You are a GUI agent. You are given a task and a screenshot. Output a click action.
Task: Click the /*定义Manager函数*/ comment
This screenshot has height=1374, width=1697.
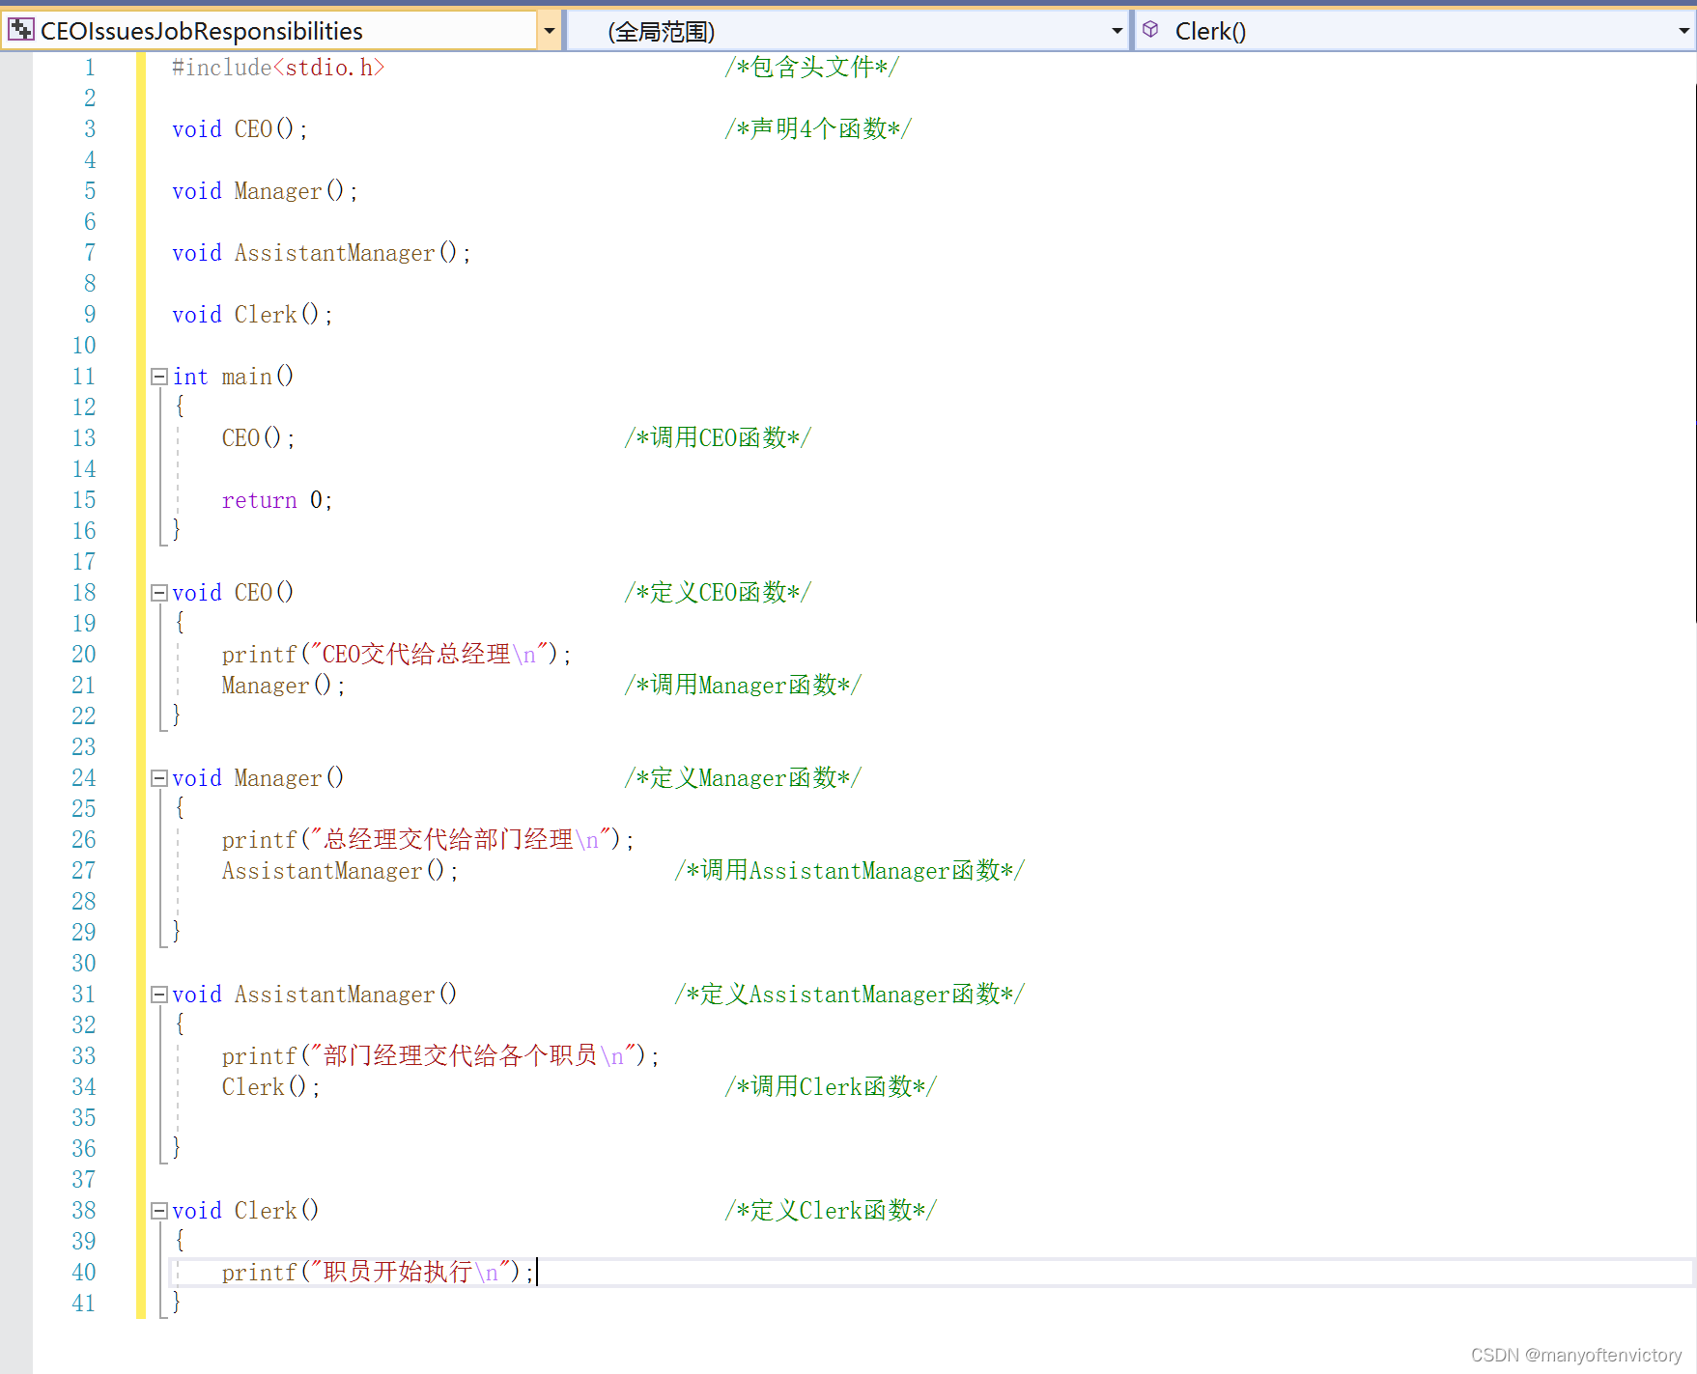(x=743, y=778)
